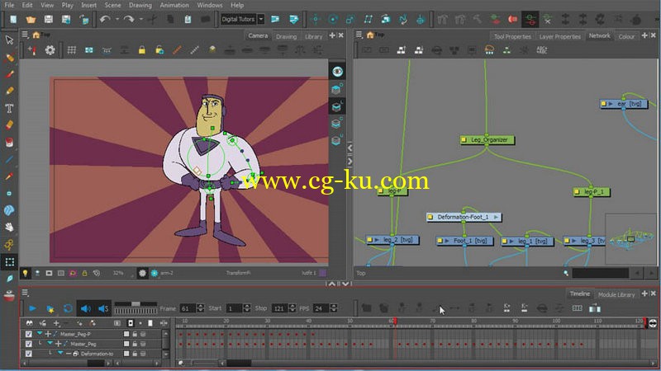The height and width of the screenshot is (371, 661).
Task: Click the binoculars icon in Timeline
Action: (29, 323)
